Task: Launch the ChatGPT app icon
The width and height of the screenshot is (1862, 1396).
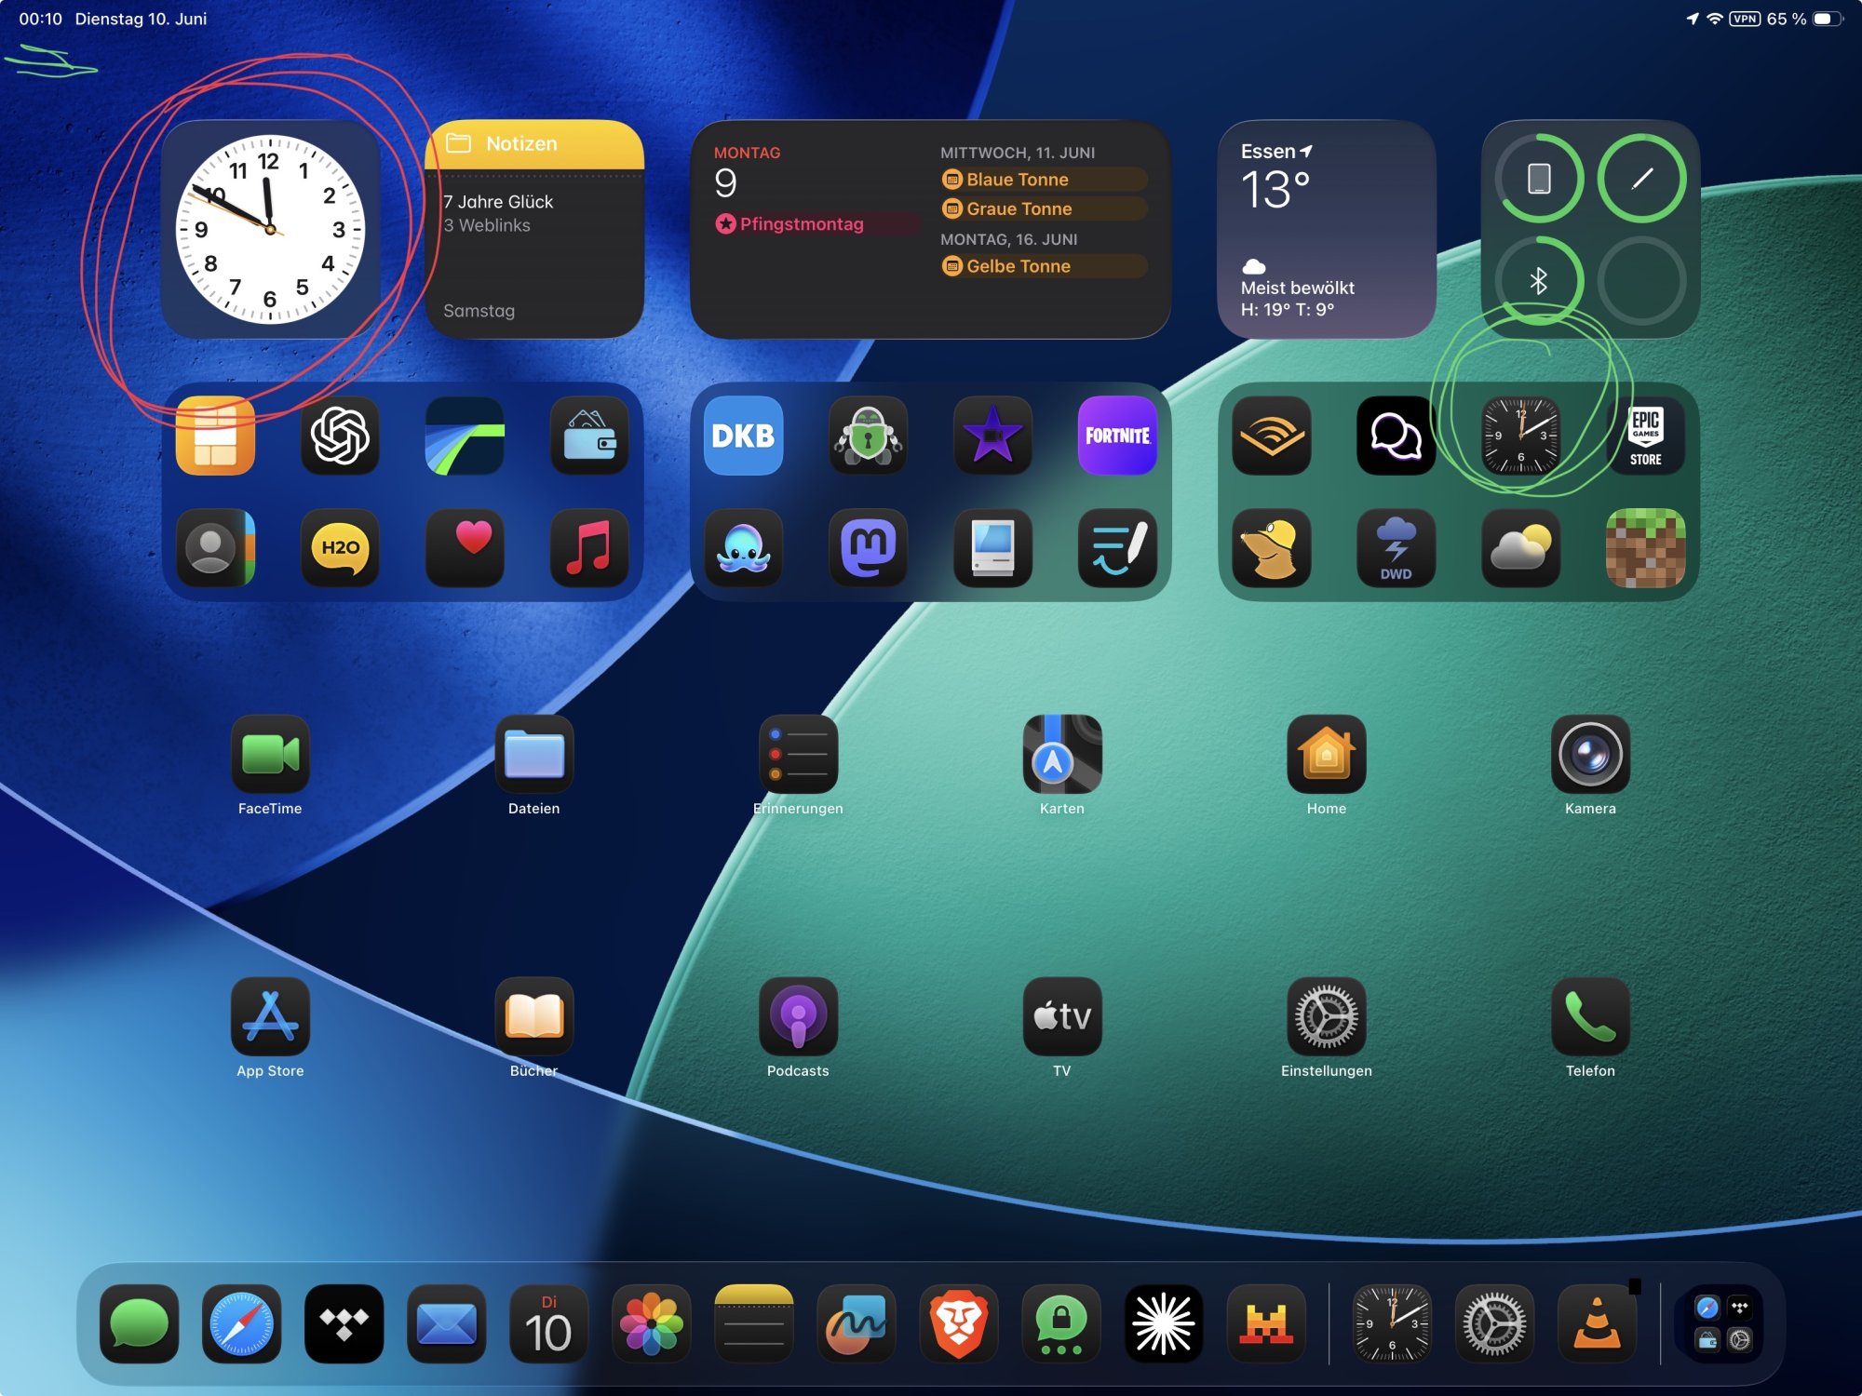Action: click(x=340, y=436)
